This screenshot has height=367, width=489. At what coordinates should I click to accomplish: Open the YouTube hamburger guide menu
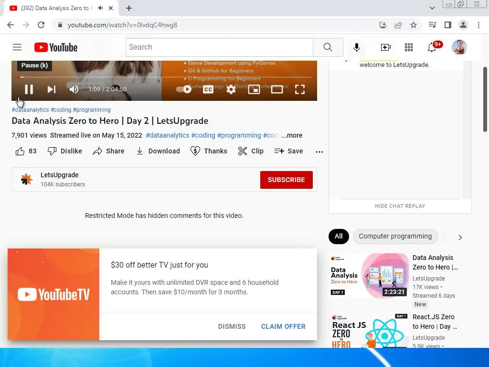point(17,47)
